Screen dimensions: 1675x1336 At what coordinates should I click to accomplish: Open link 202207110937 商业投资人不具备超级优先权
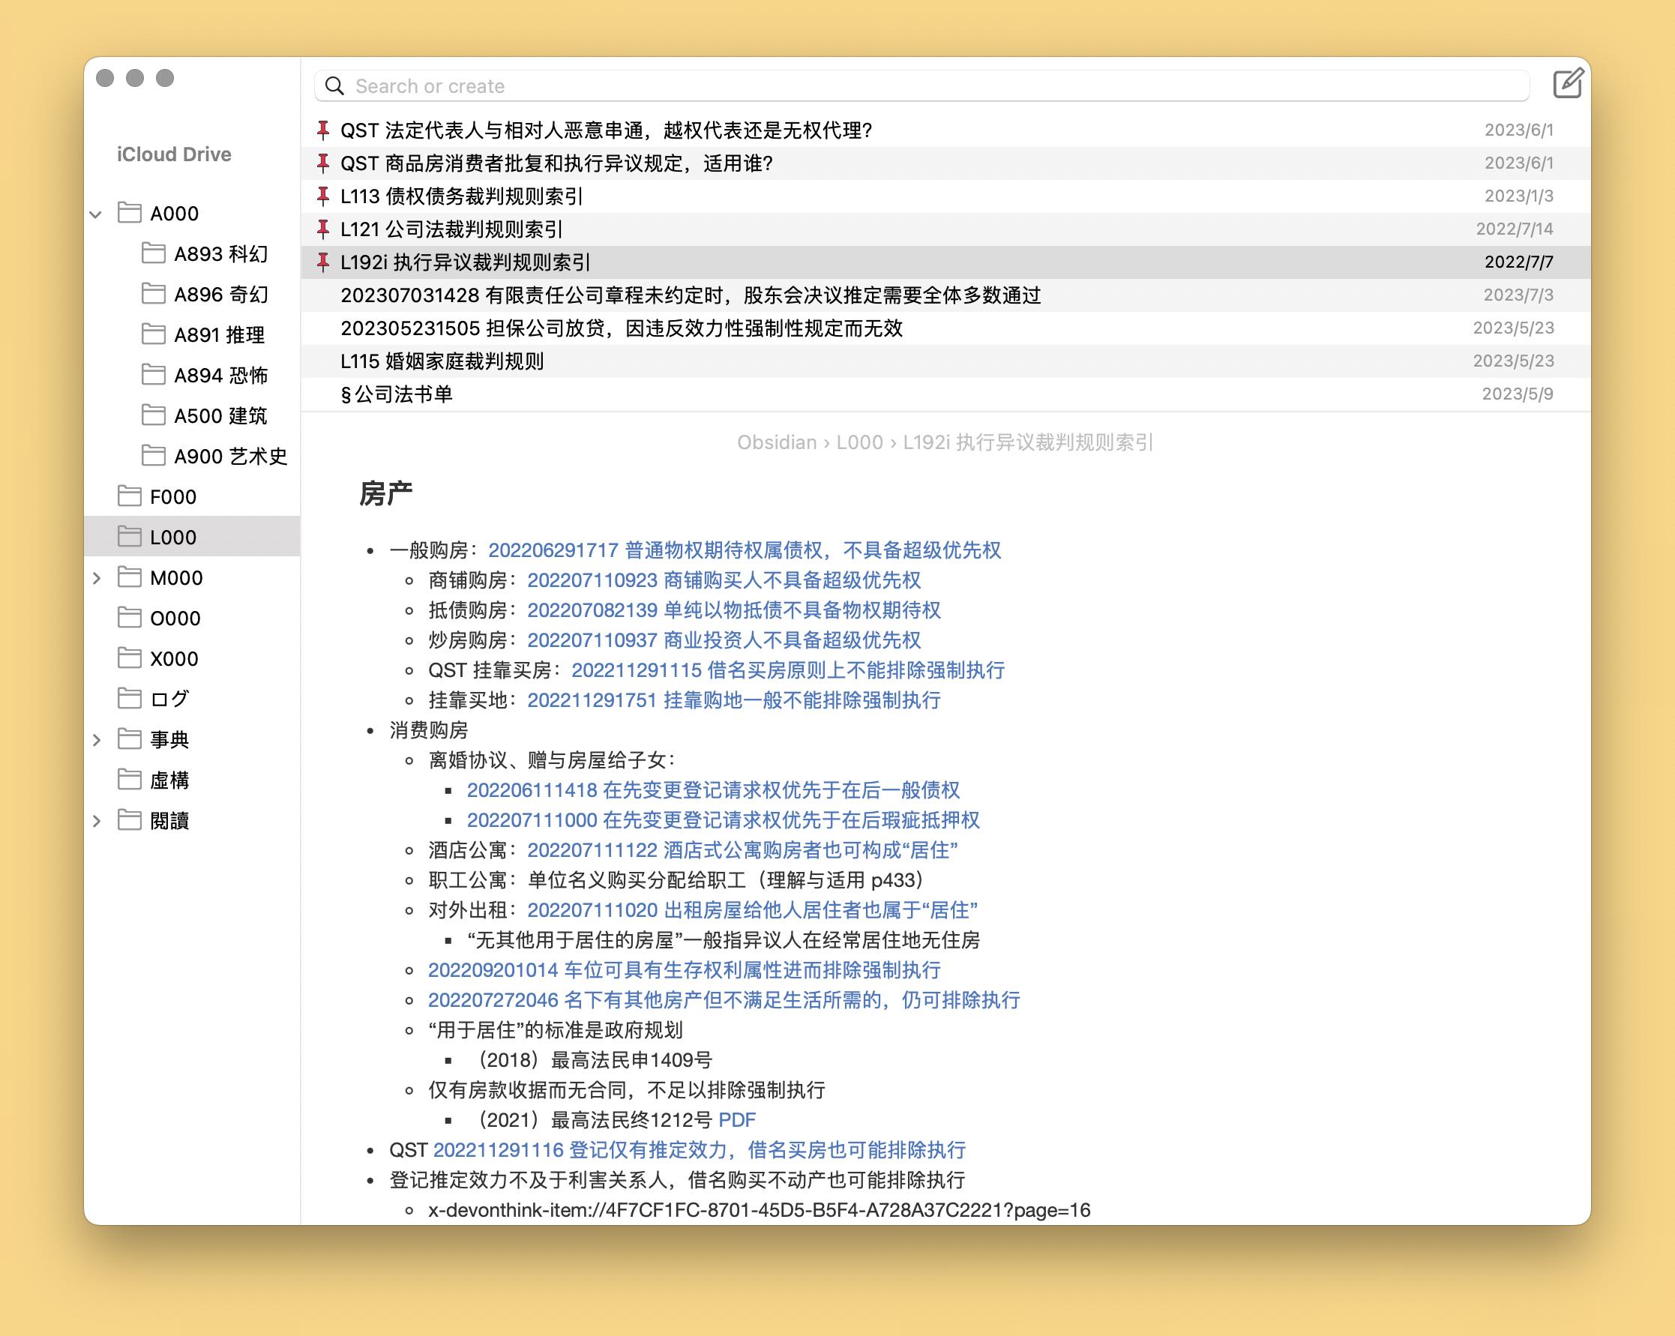(724, 640)
